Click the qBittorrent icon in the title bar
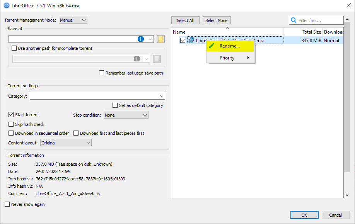Viewport: 355px width, 224px height. tap(5, 5)
